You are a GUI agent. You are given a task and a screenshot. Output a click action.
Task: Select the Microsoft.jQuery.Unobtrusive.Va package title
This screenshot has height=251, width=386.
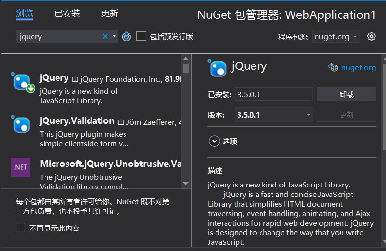(x=111, y=164)
